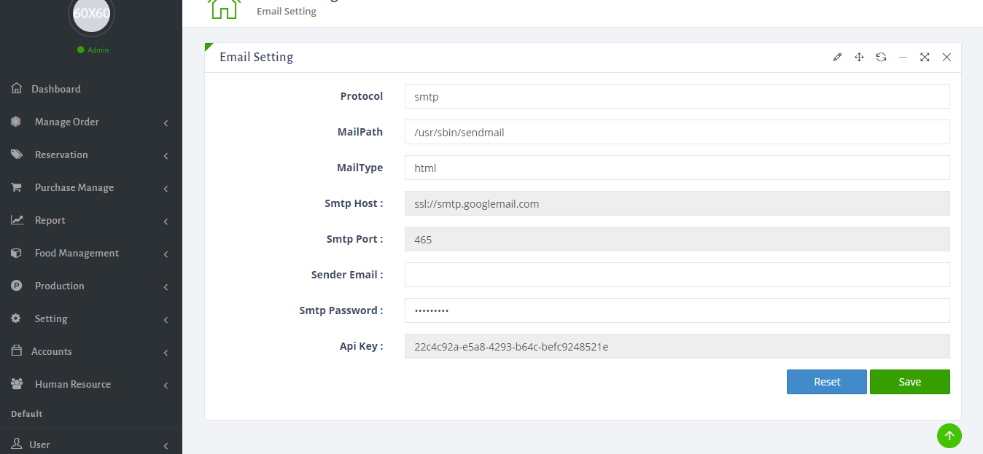983x454 pixels.
Task: Open the Production menu item
Action: coord(59,286)
